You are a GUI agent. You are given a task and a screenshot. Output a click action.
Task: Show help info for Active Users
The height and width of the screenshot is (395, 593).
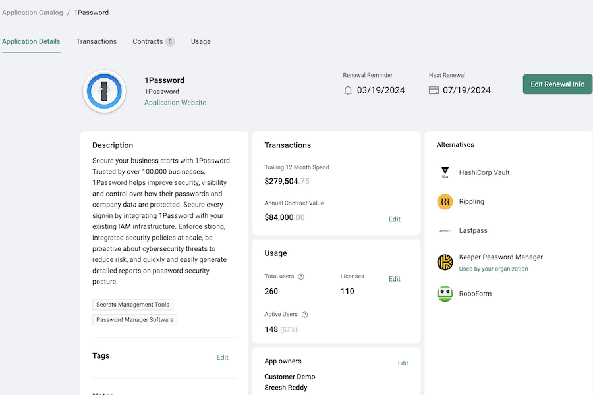[x=304, y=315]
